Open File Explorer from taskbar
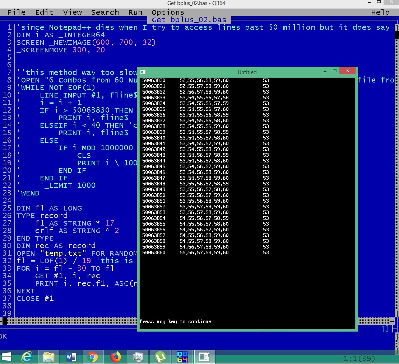399x364 pixels. click(x=48, y=357)
